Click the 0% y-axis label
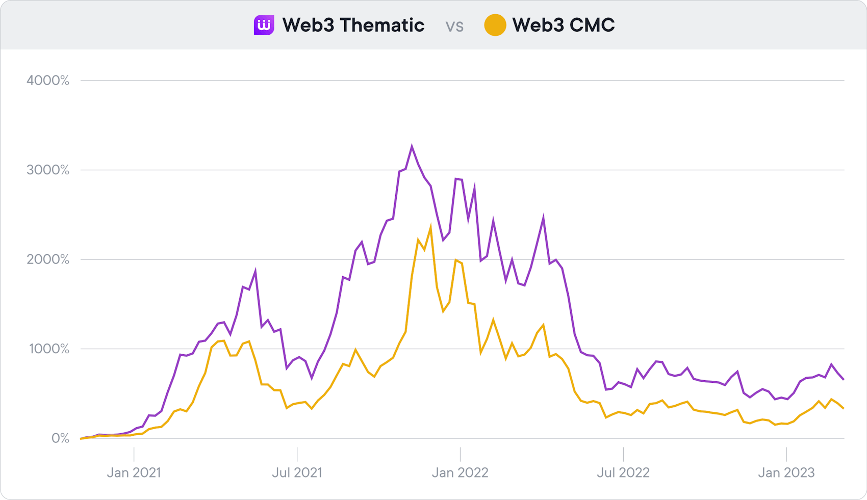867x500 pixels. 60,438
